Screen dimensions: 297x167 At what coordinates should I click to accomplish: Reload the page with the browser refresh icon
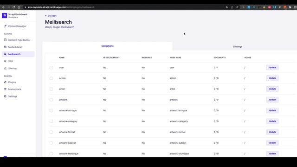tap(14, 7)
